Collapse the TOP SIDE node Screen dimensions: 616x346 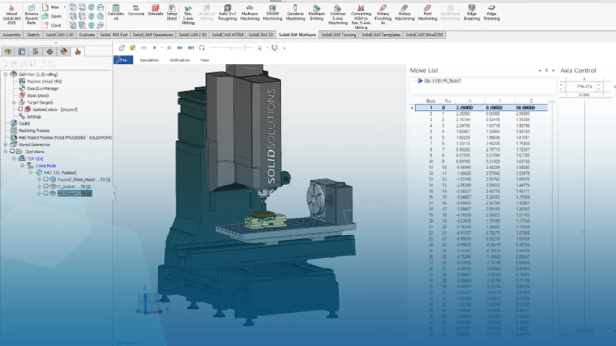pos(14,158)
